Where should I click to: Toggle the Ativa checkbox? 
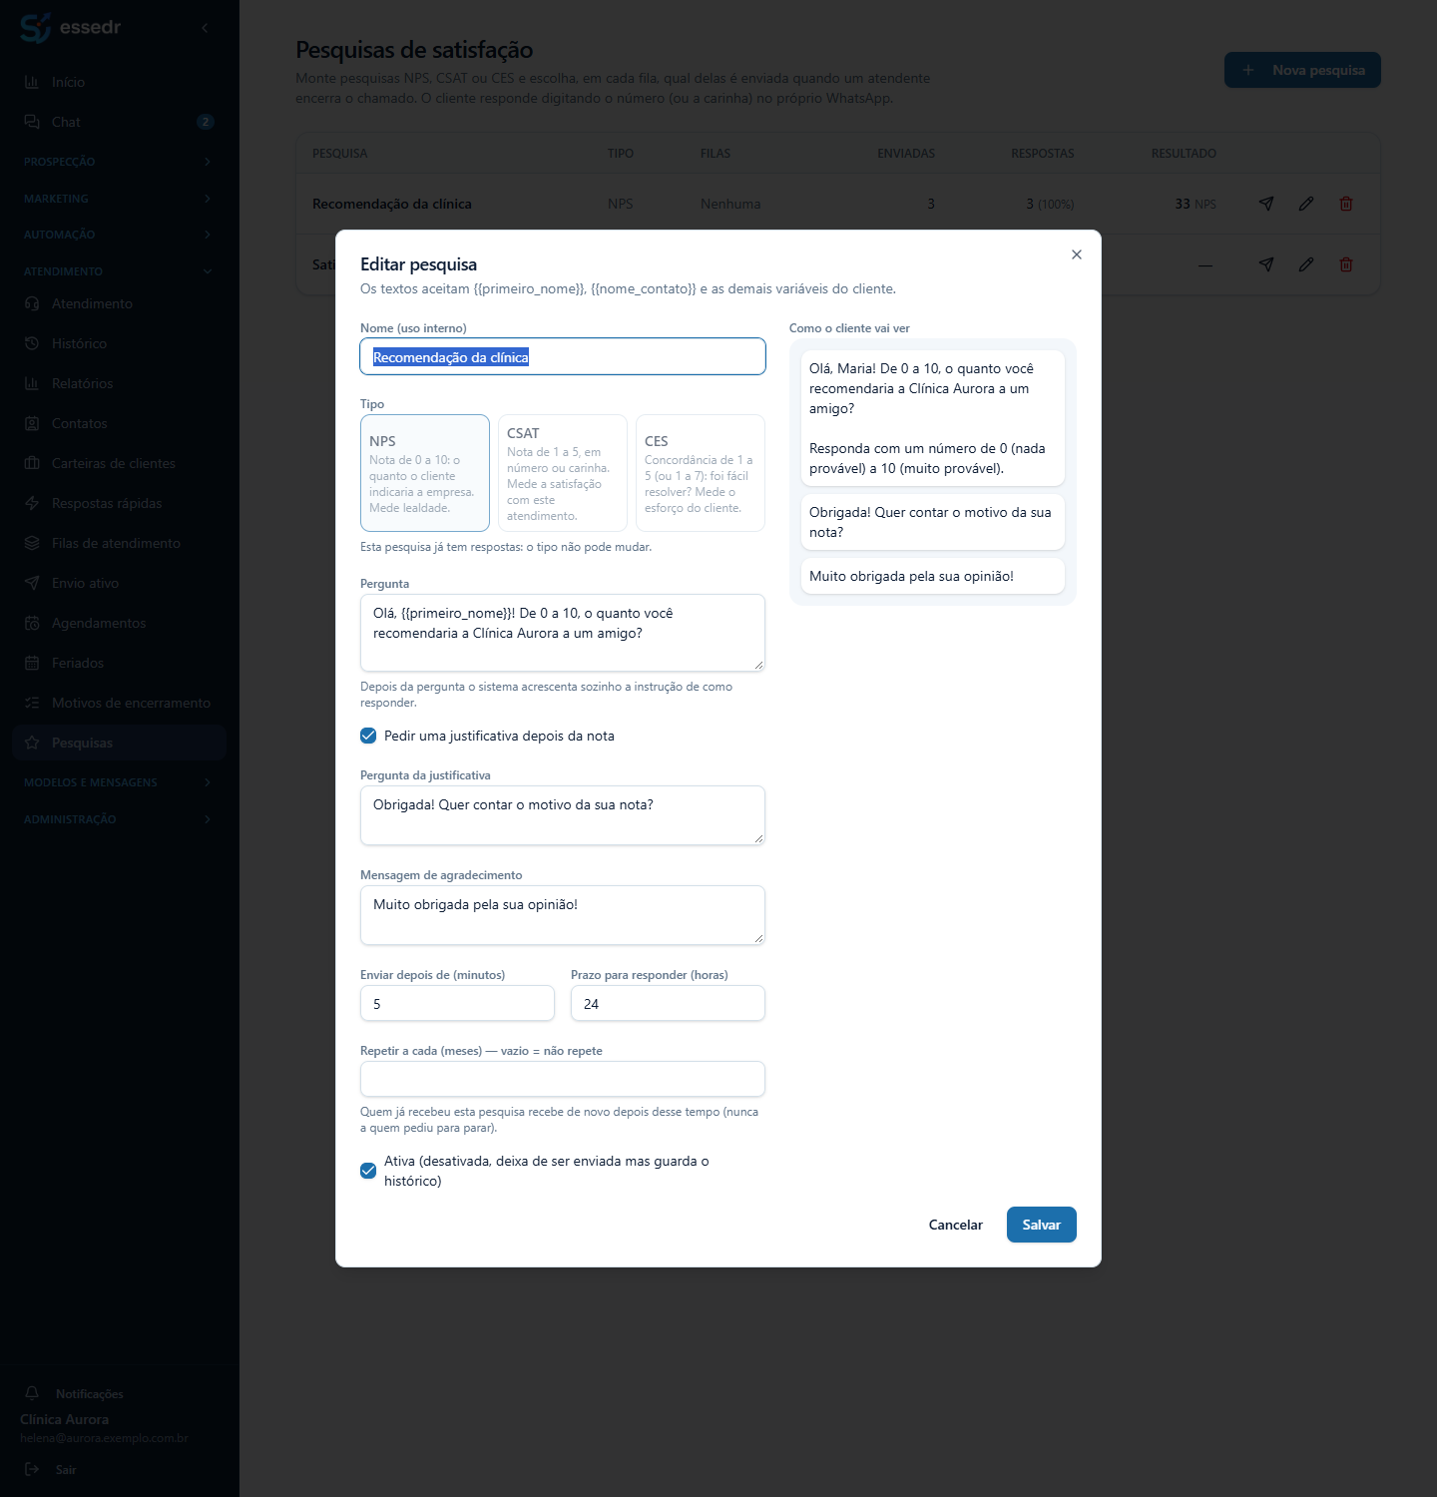(368, 1171)
